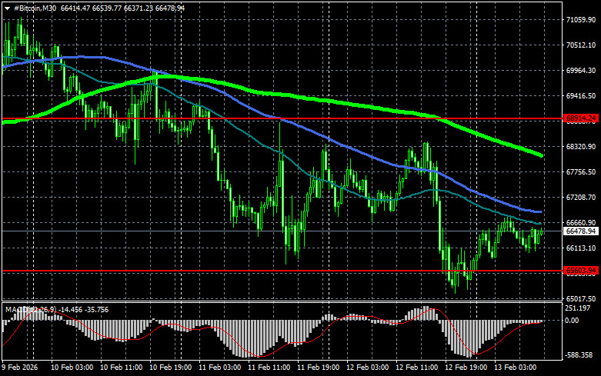Screen dimensions: 601x376
Task: Click the lower red horizontal support line
Action: coord(231,271)
